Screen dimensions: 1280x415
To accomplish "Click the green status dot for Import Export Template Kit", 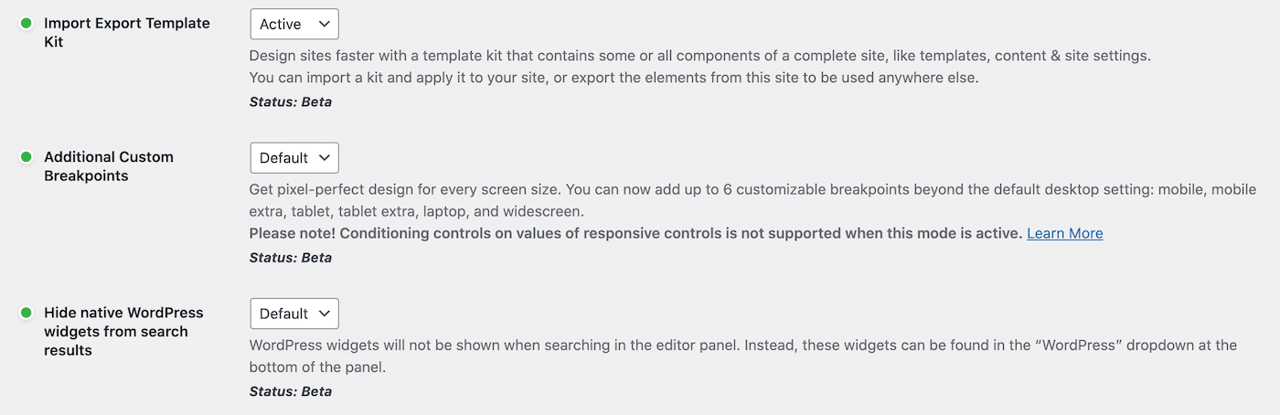I will (26, 23).
